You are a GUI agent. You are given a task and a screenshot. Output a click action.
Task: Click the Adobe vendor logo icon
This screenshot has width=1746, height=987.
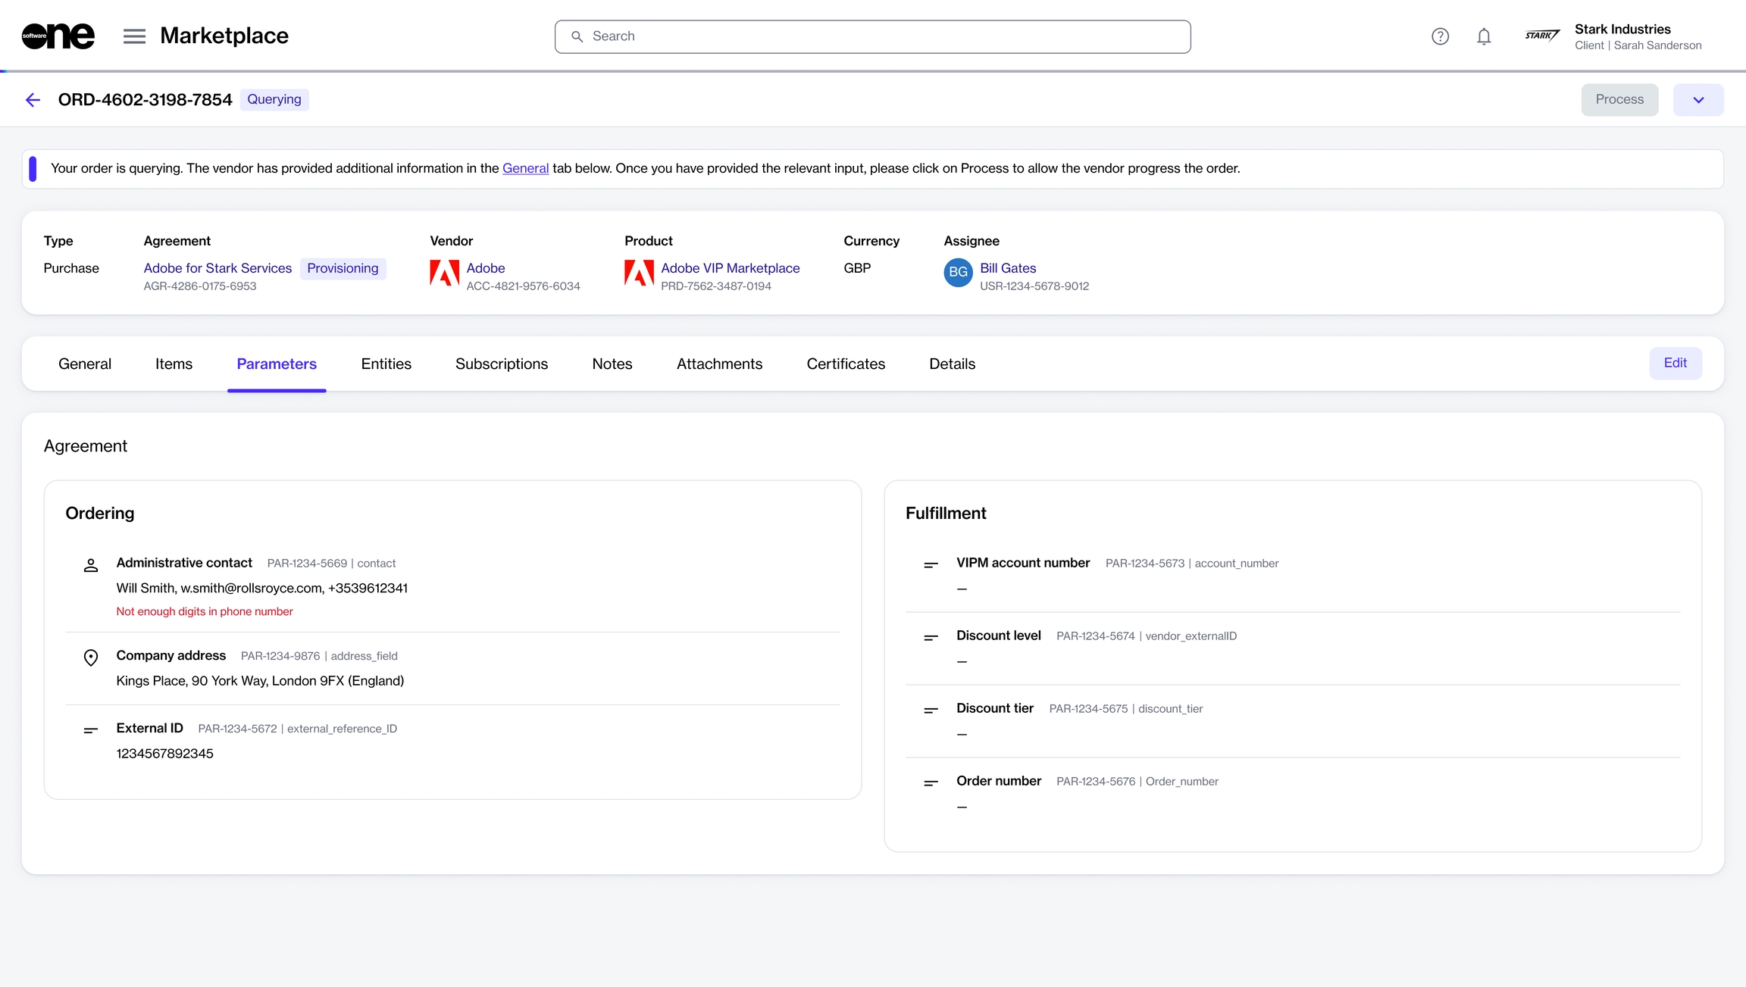444,273
